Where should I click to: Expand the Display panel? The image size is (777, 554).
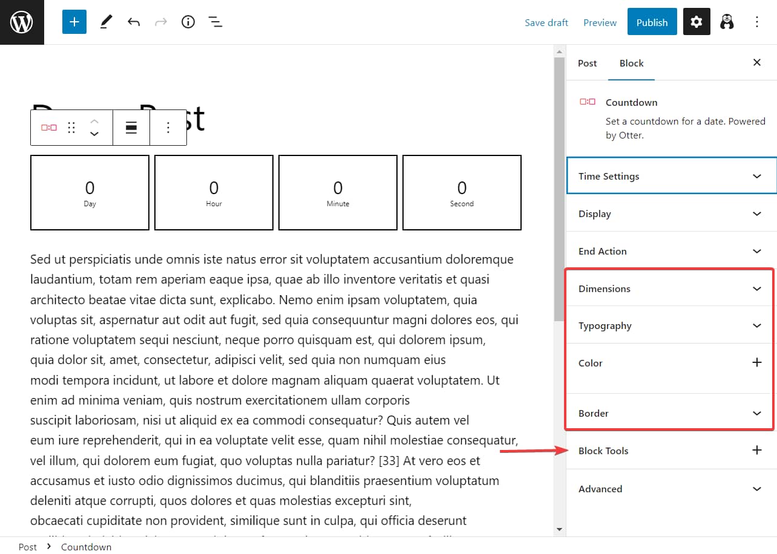[672, 213]
